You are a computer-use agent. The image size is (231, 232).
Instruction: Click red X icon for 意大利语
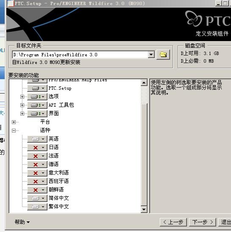[x=36, y=173]
